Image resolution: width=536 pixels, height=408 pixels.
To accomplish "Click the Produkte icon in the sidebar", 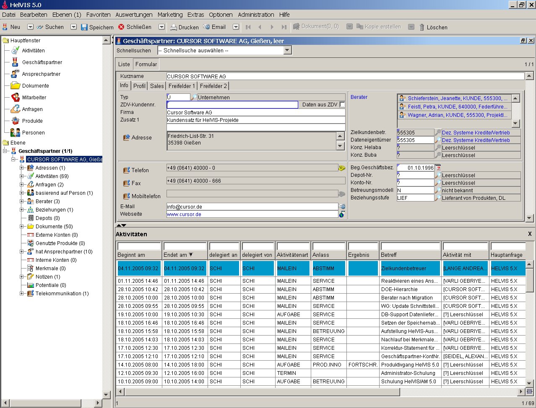I will pyautogui.click(x=15, y=121).
